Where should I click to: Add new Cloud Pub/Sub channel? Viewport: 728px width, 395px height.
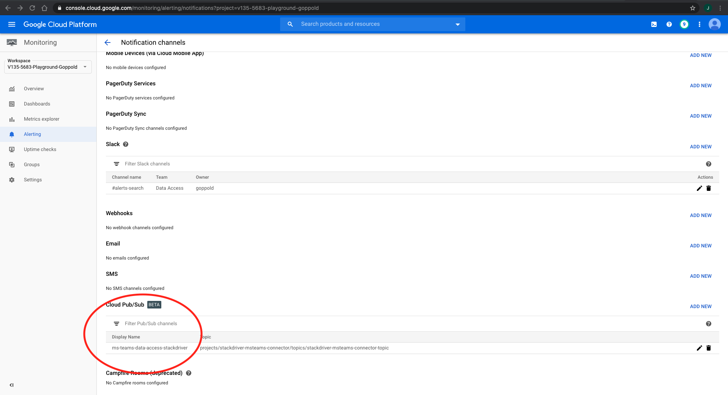click(x=701, y=307)
